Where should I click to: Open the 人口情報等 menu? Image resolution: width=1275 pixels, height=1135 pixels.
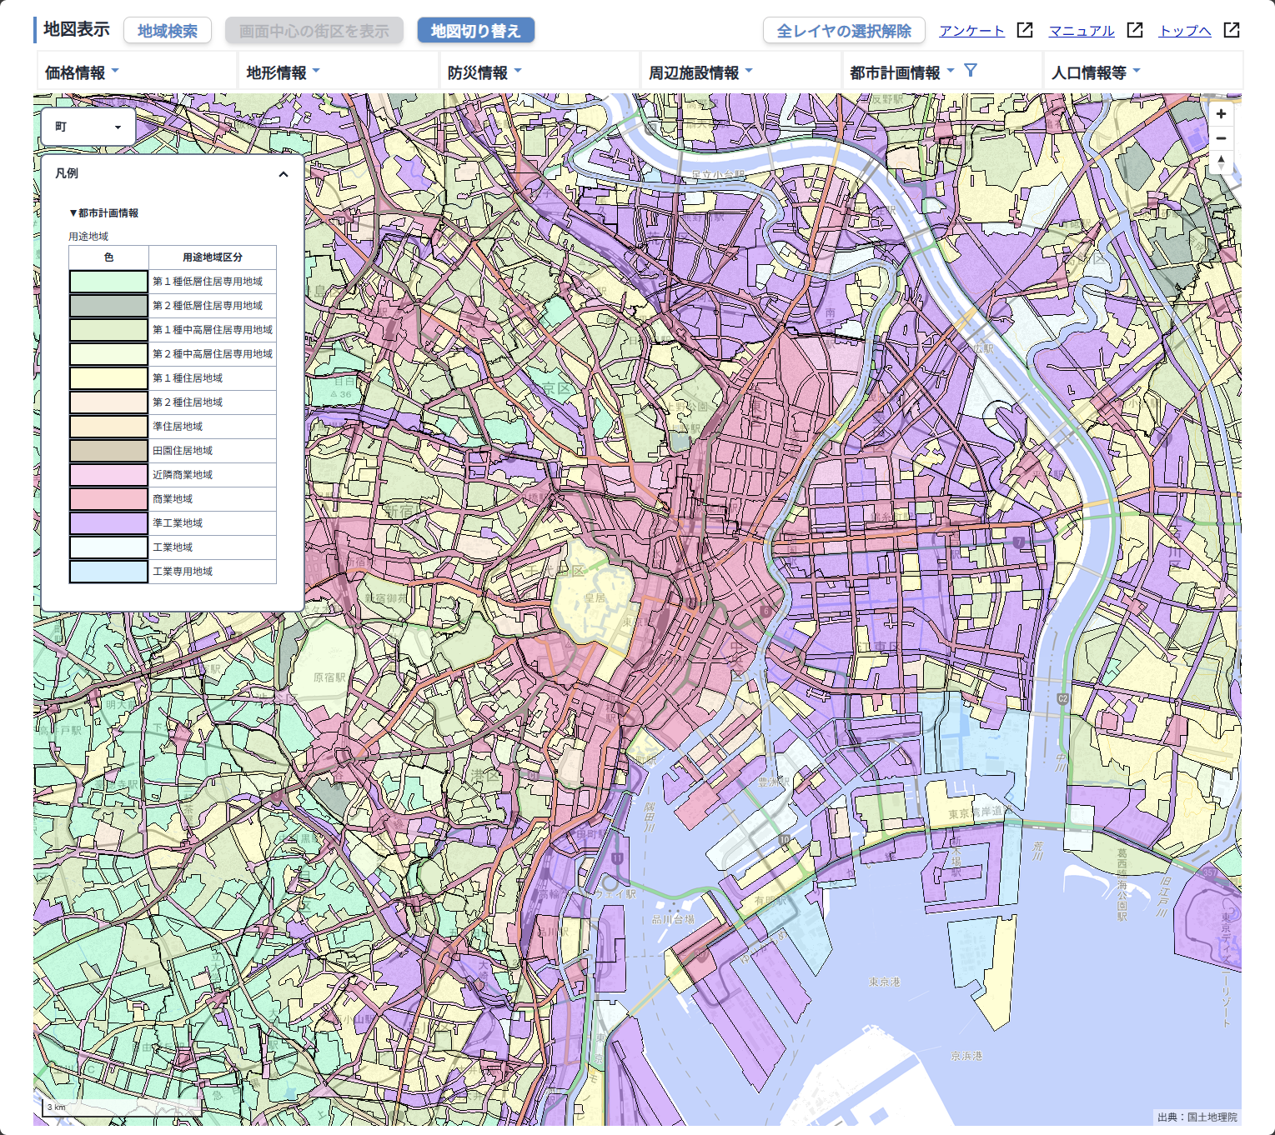[1096, 72]
